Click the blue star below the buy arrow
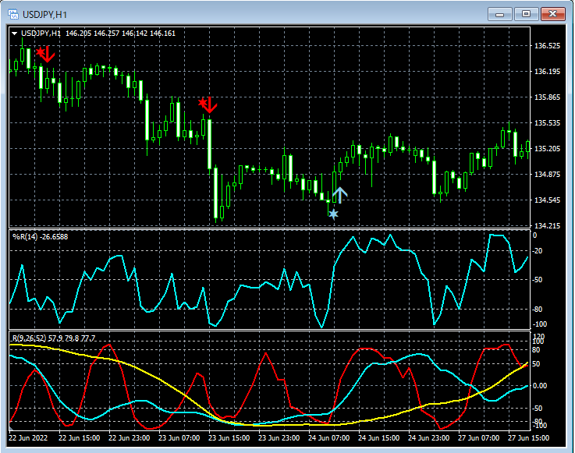 point(333,214)
